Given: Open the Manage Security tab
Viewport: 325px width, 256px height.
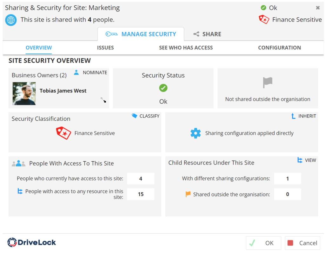Looking at the screenshot, I should tap(141, 34).
